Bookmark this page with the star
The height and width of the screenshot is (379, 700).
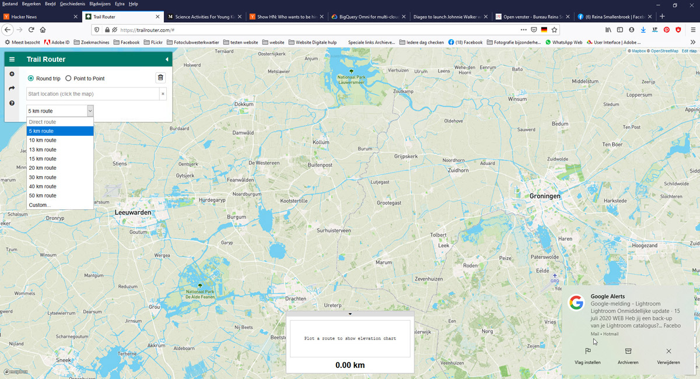[555, 30]
